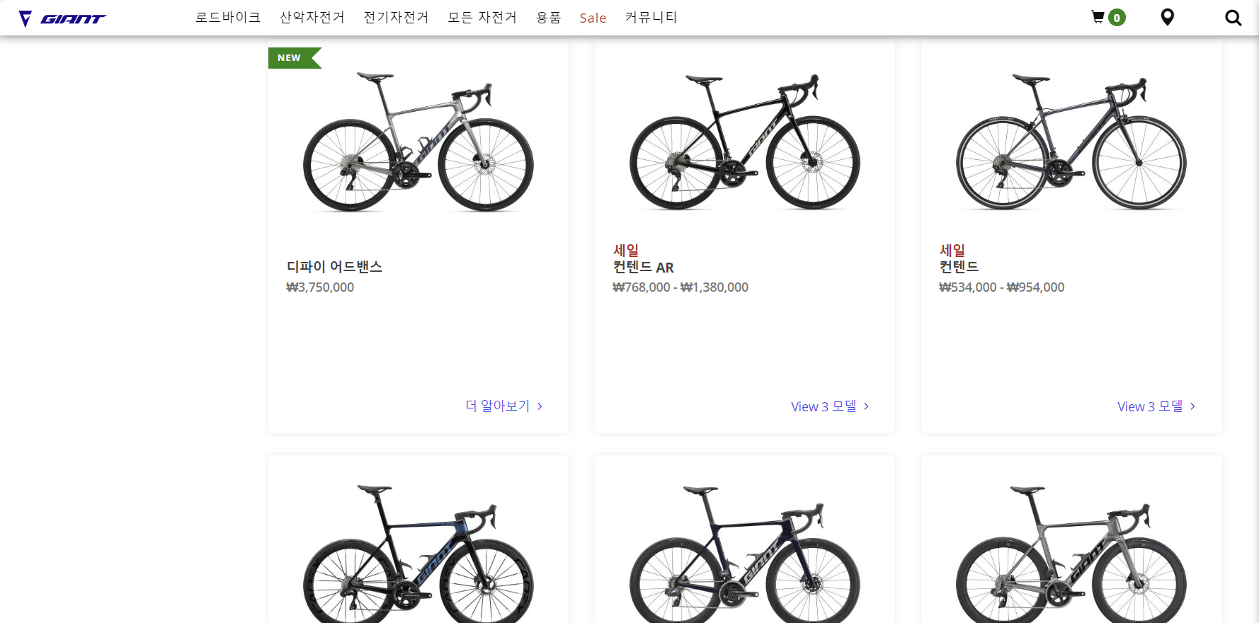The width and height of the screenshot is (1259, 623).
Task: Click the black 컨텐드 AR bike image
Action: click(744, 142)
